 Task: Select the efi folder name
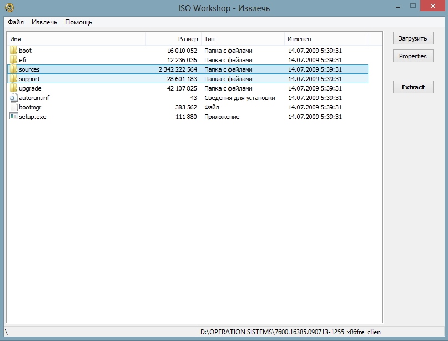tap(22, 60)
